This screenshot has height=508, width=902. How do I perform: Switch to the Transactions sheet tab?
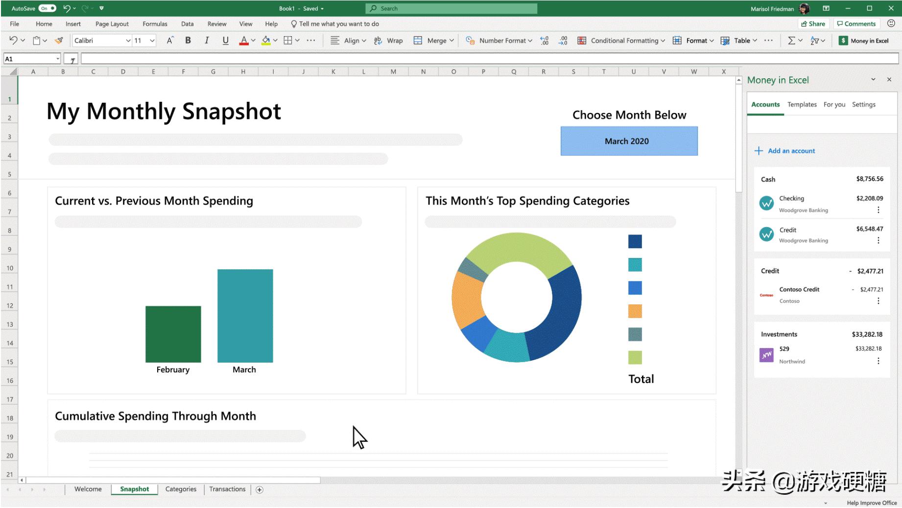pos(227,489)
